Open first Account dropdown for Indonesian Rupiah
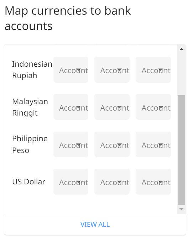193x240 pixels. pos(71,70)
